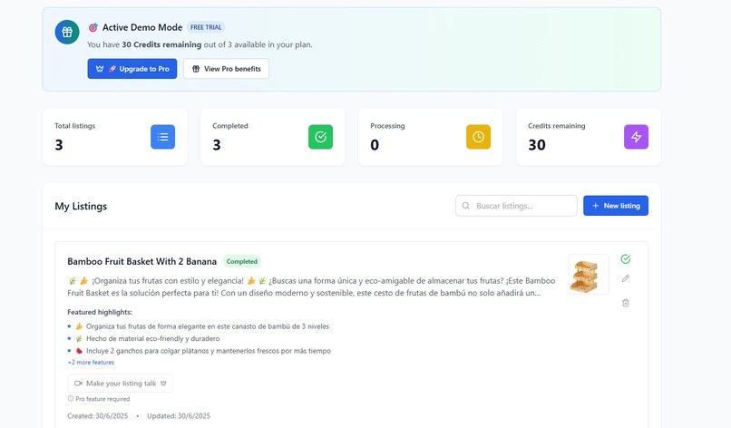Click the blue list icon on Total listings
The width and height of the screenshot is (731, 428).
(x=162, y=137)
